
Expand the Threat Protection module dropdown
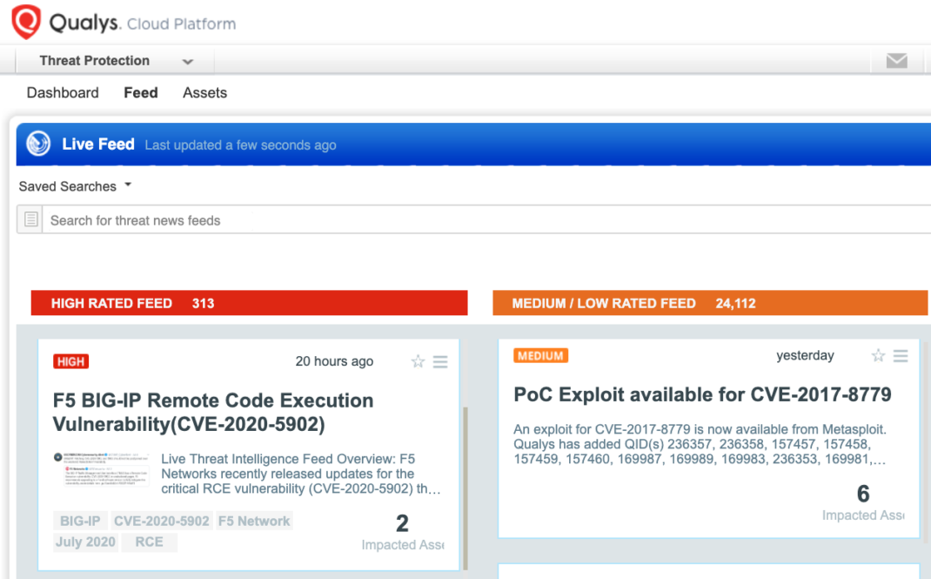(116, 61)
